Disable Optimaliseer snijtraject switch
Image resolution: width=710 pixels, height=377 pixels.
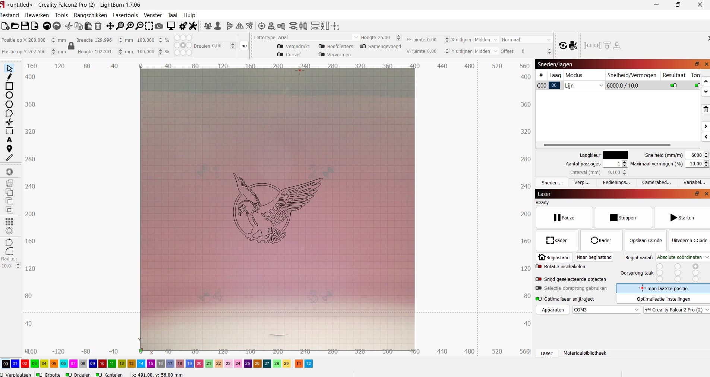pyautogui.click(x=539, y=299)
